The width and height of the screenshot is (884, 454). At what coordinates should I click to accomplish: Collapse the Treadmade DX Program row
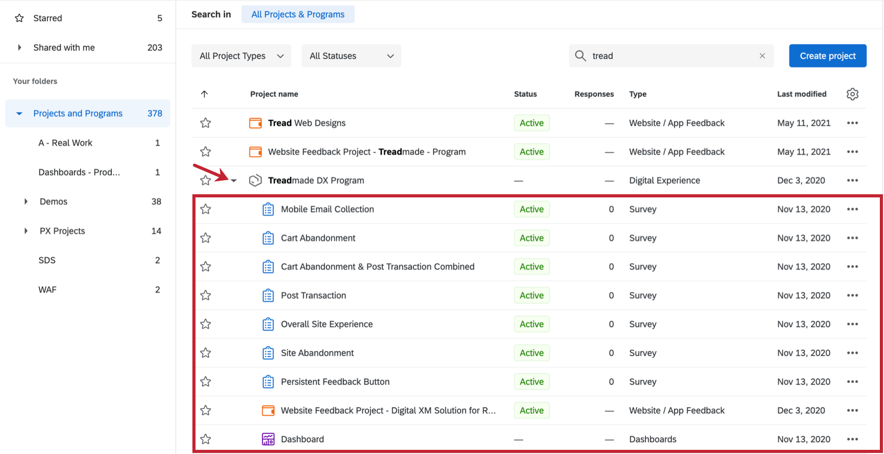(234, 181)
